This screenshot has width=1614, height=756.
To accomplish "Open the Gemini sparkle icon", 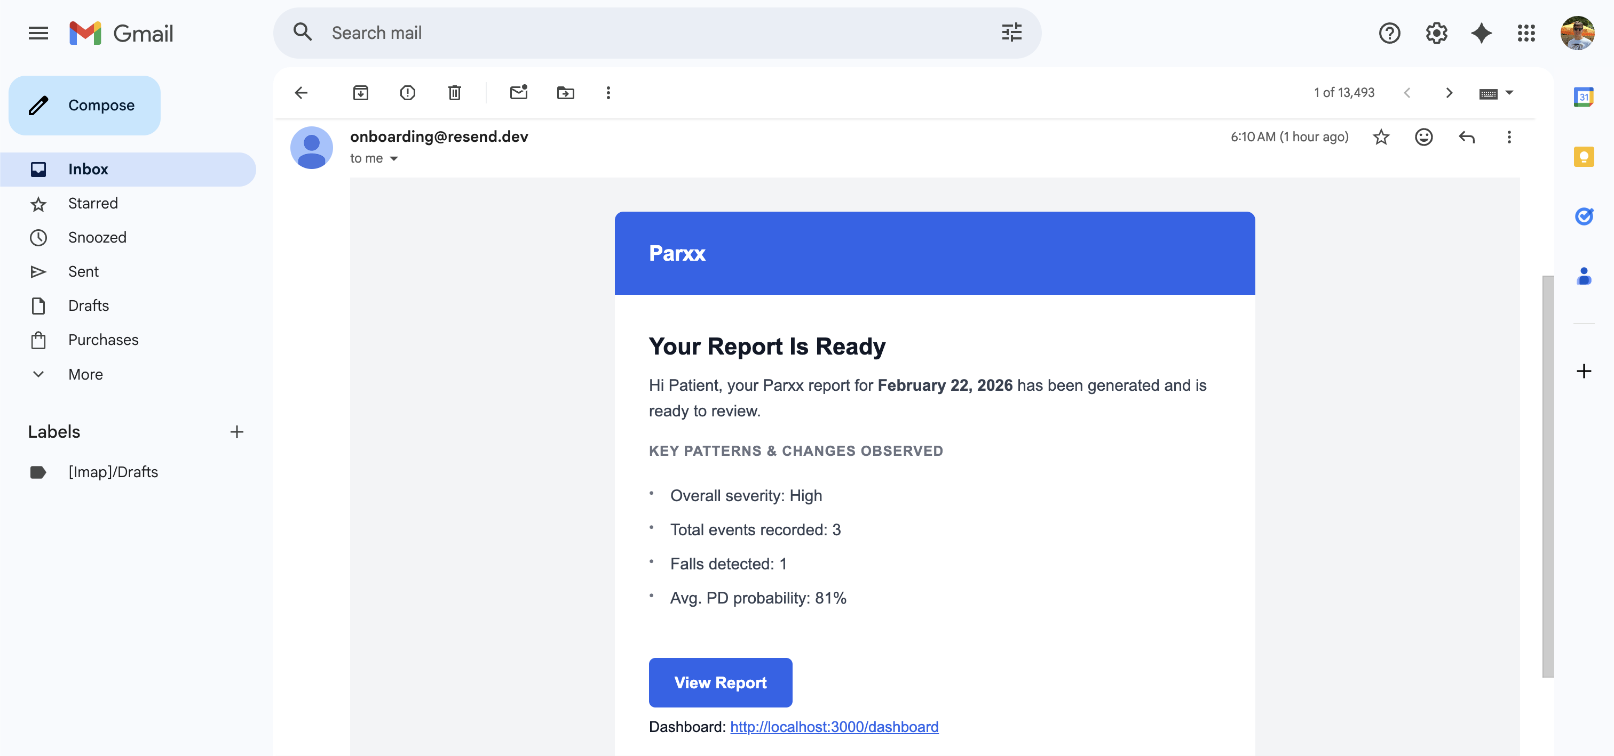I will tap(1481, 33).
